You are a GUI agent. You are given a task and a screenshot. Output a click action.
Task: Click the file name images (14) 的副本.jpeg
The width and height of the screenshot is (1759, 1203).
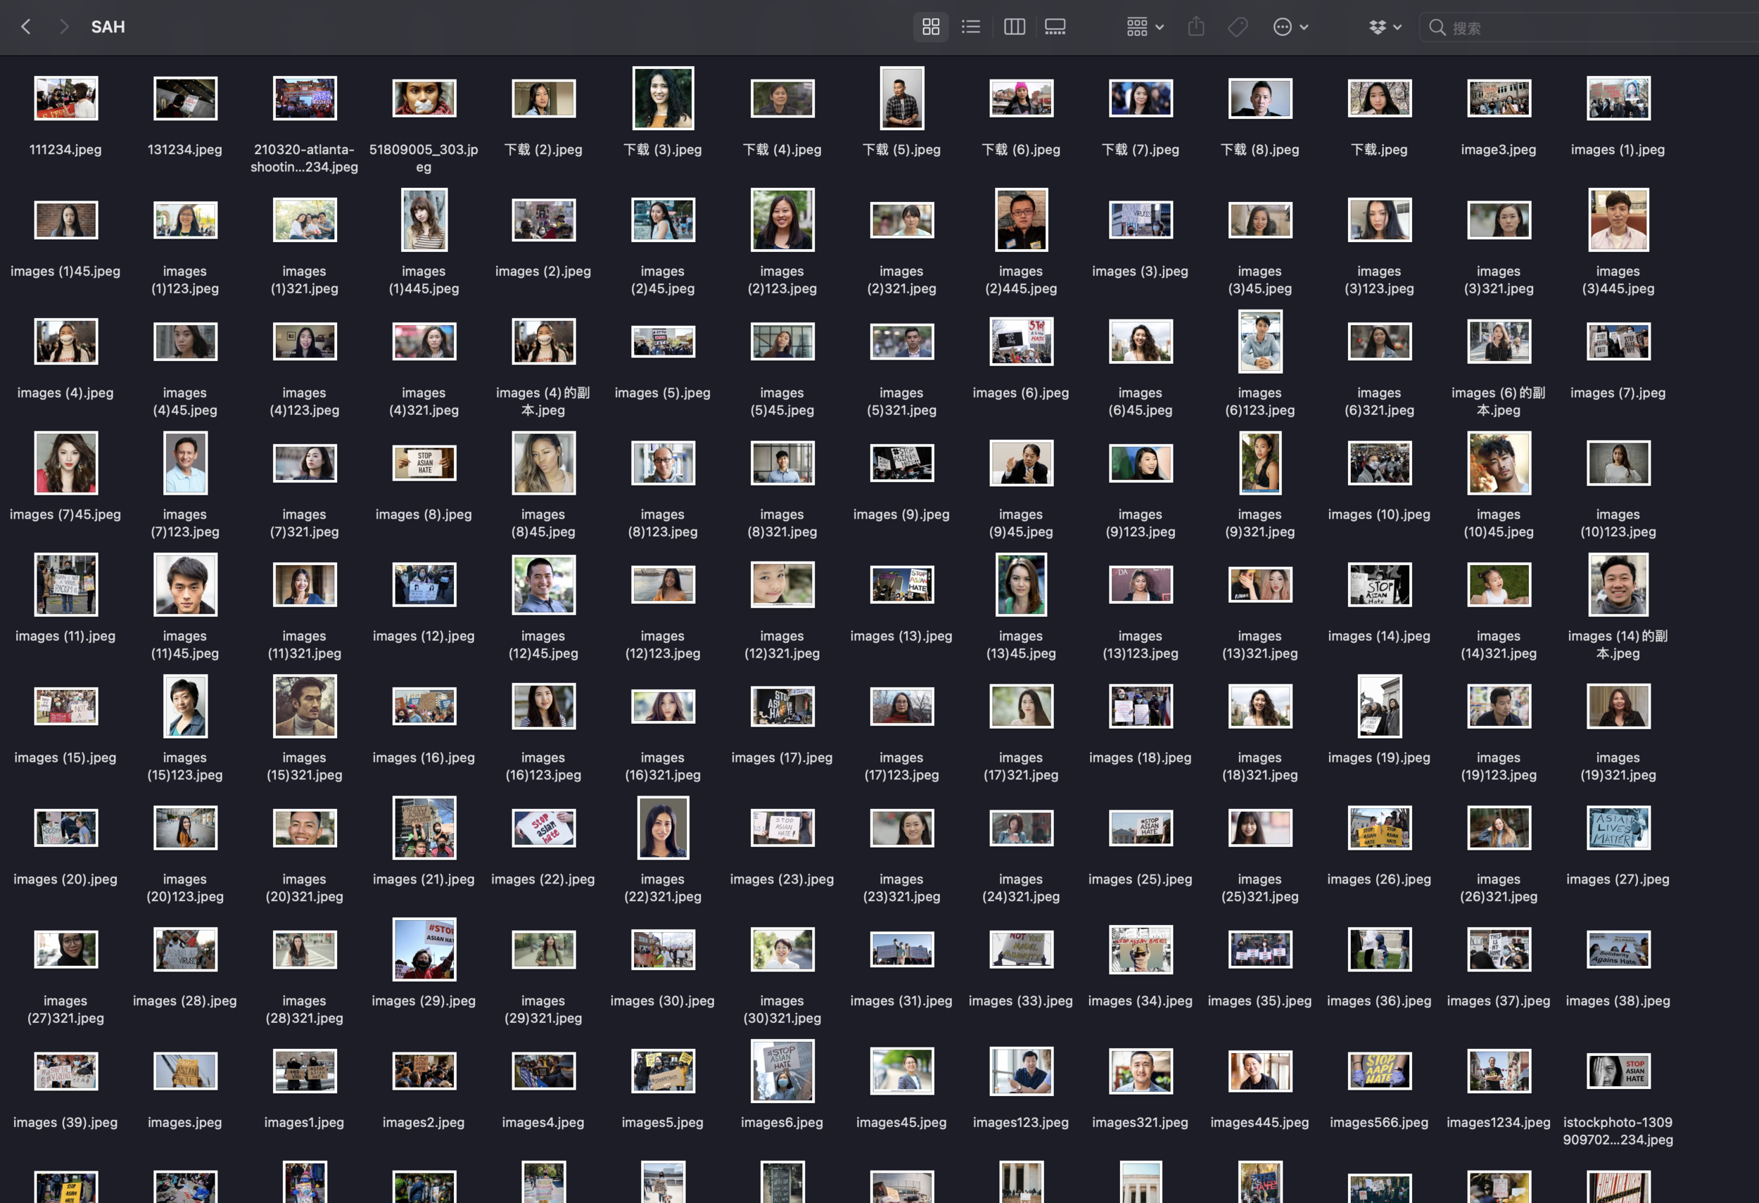(1618, 644)
